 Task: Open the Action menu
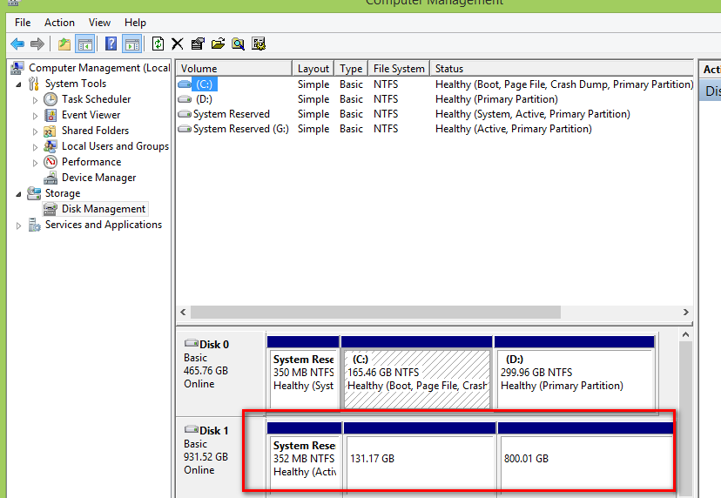(x=59, y=23)
